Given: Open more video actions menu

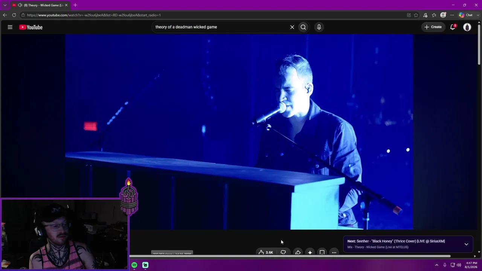Looking at the screenshot, I should tap(334, 253).
